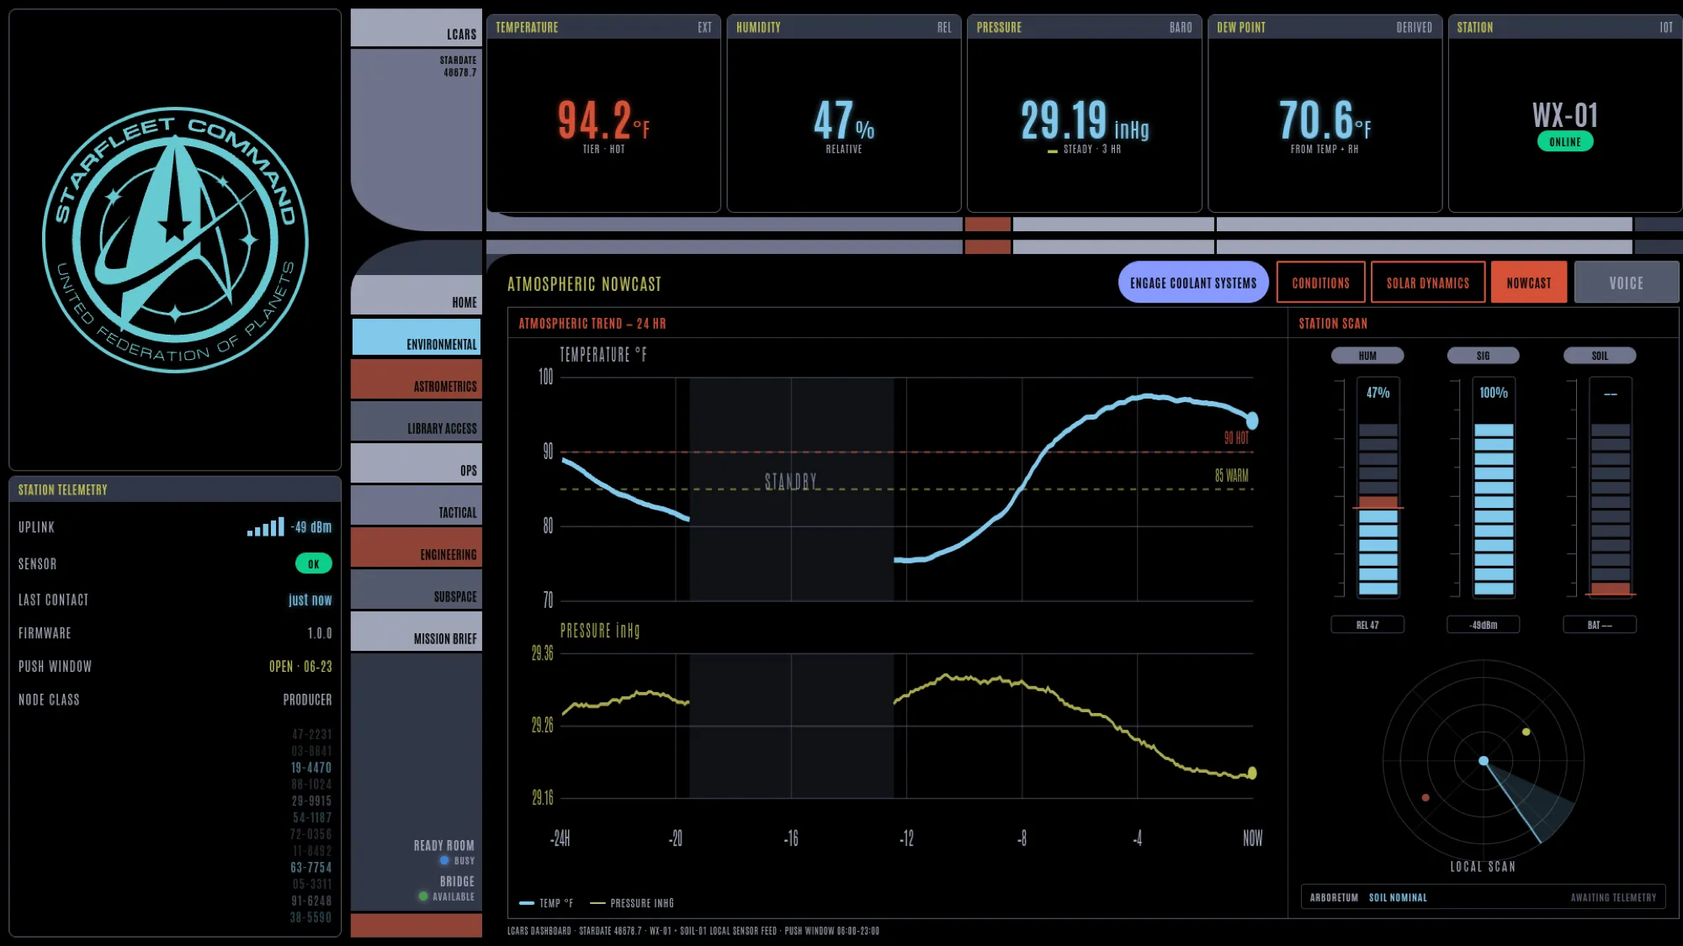Click the -49dBm readout box
This screenshot has height=946, width=1683.
pyautogui.click(x=1483, y=625)
